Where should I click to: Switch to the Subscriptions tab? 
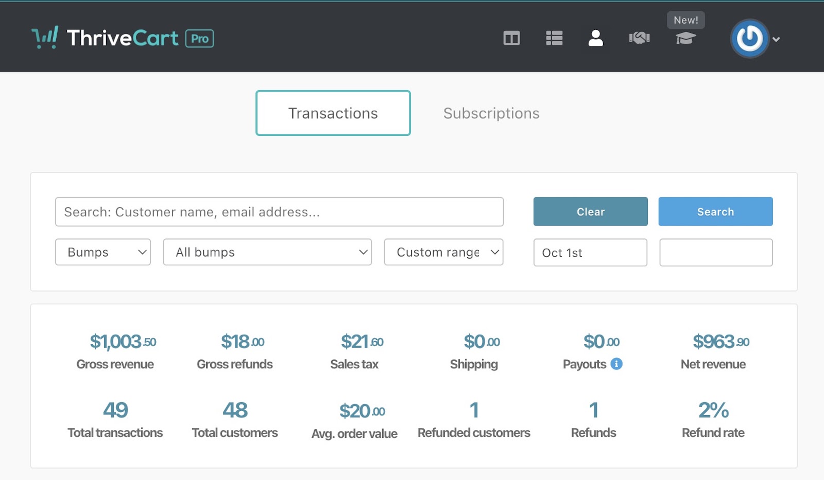pyautogui.click(x=491, y=113)
